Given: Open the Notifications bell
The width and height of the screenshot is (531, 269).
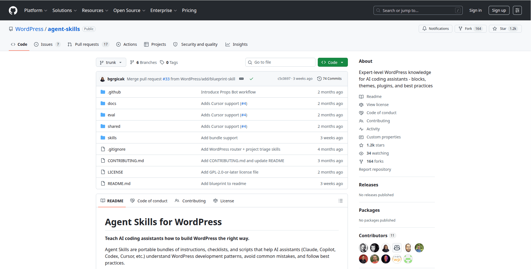Looking at the screenshot, I should click(x=435, y=28).
